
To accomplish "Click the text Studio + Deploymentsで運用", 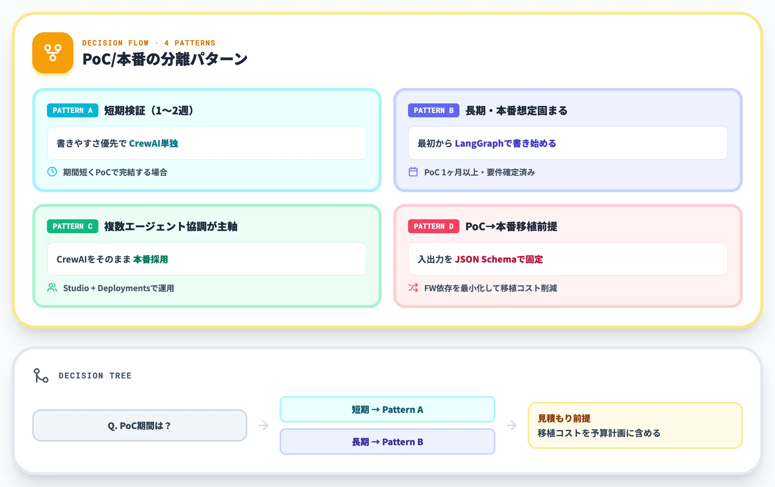I will coord(119,288).
